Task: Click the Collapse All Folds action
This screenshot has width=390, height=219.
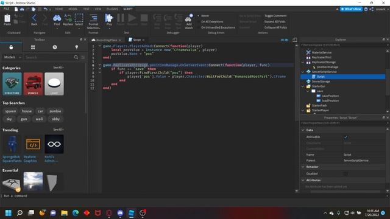Action: point(275,27)
